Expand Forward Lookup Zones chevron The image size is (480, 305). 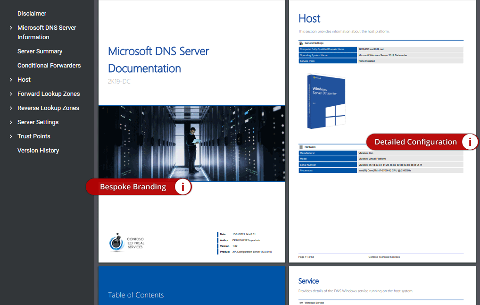tap(11, 94)
